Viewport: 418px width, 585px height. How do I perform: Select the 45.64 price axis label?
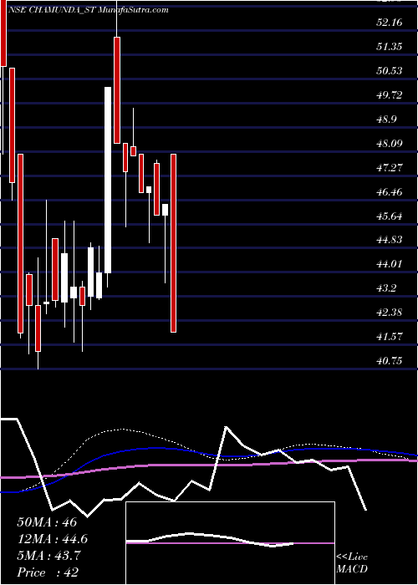coord(390,216)
